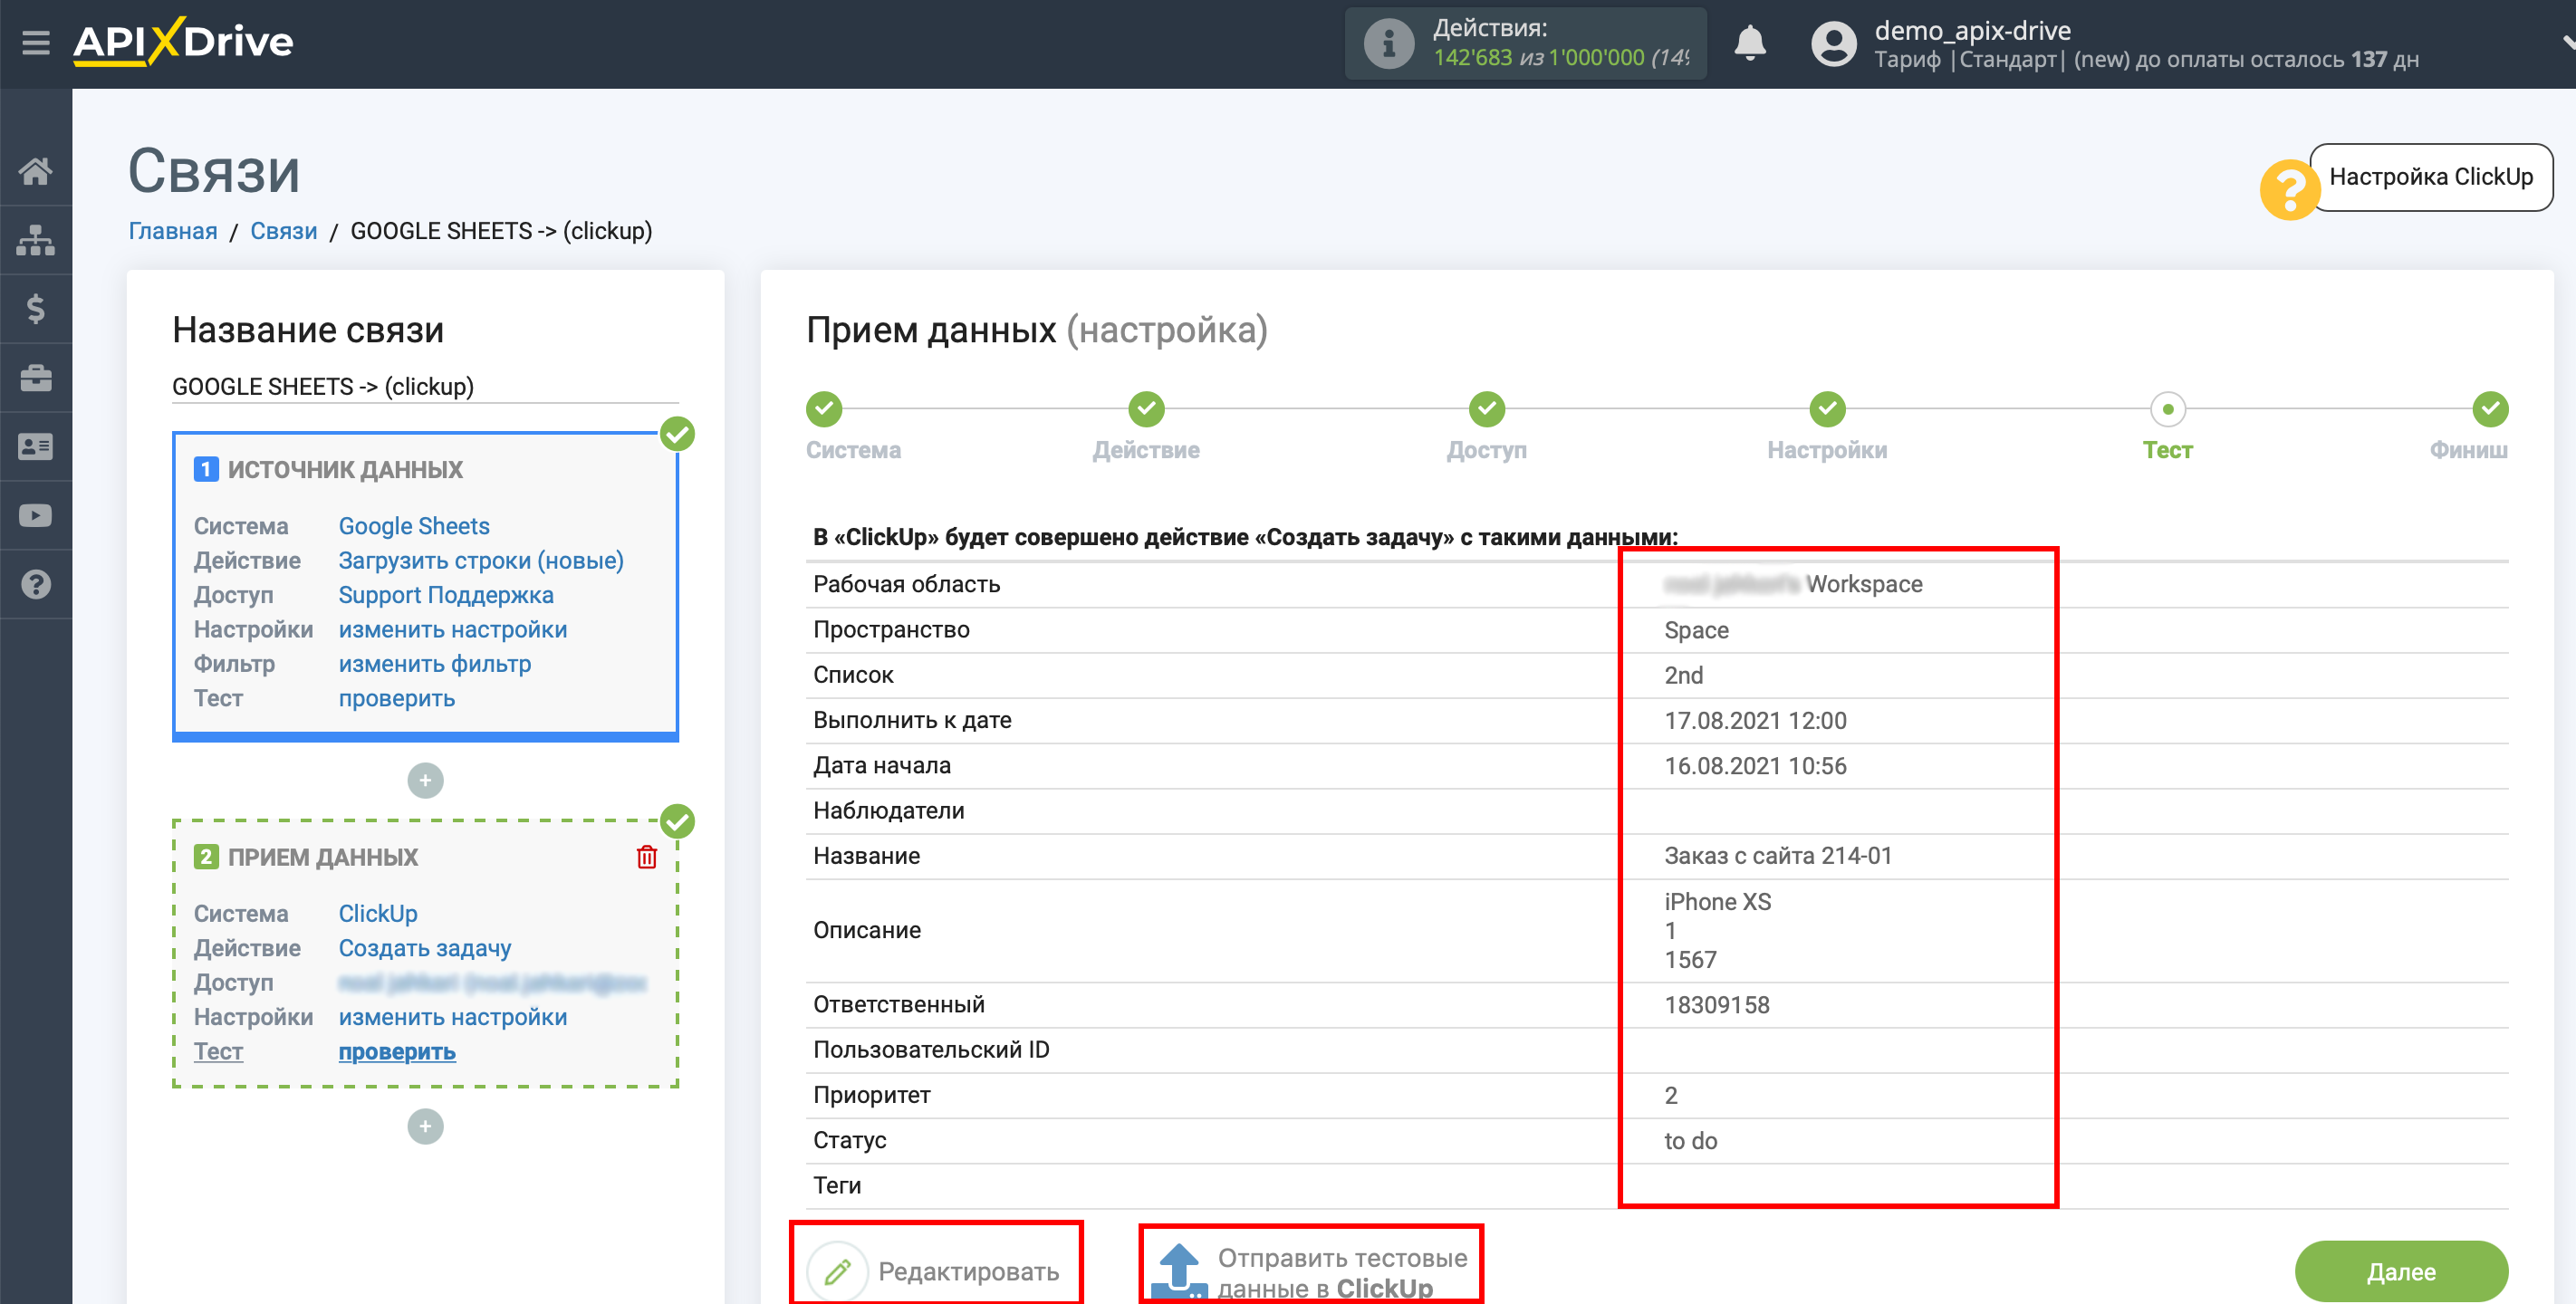Go to the Система step

tap(824, 409)
